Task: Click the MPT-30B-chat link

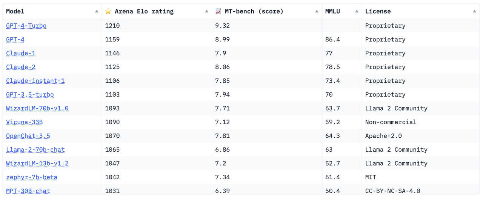Action: coord(28,191)
